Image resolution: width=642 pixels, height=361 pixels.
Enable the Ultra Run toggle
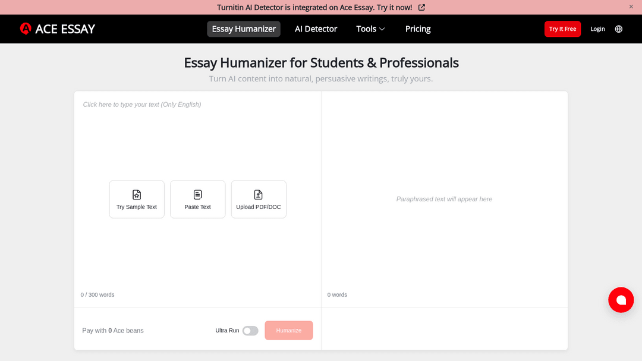tap(250, 331)
